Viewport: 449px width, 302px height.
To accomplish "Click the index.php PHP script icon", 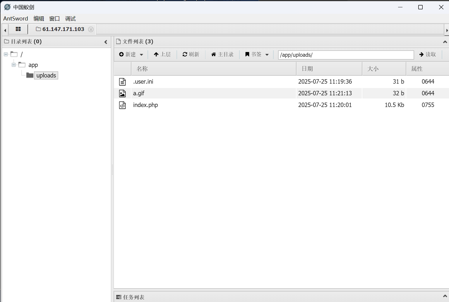I will [x=122, y=105].
